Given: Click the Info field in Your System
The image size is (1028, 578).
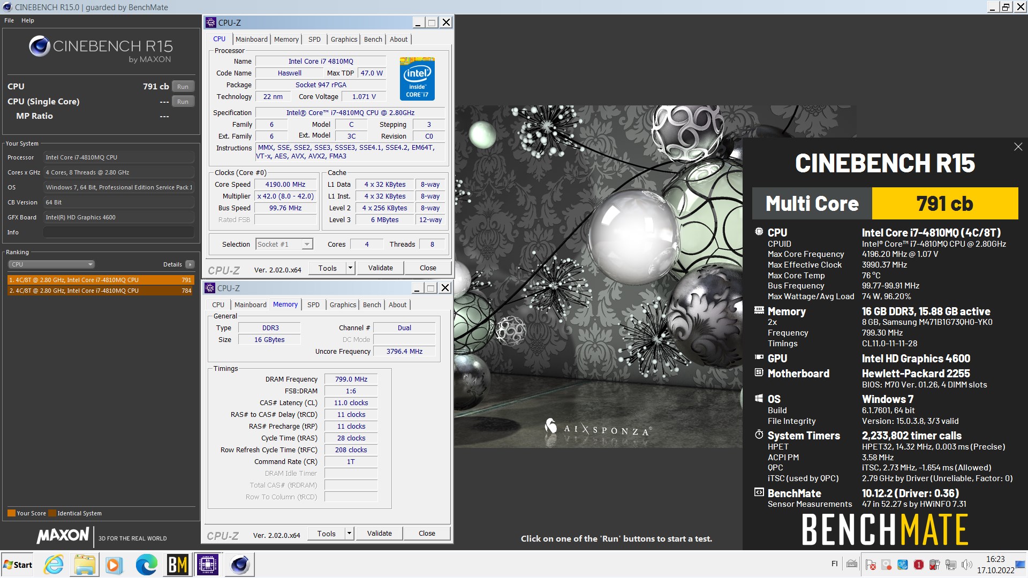Looking at the screenshot, I should [119, 232].
